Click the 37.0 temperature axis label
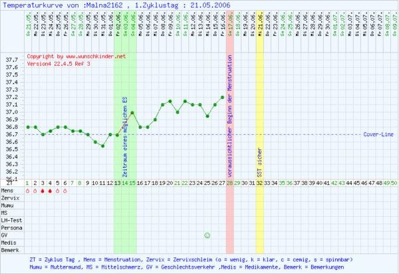Viewport: 399px width, 274px height. [x=11, y=112]
